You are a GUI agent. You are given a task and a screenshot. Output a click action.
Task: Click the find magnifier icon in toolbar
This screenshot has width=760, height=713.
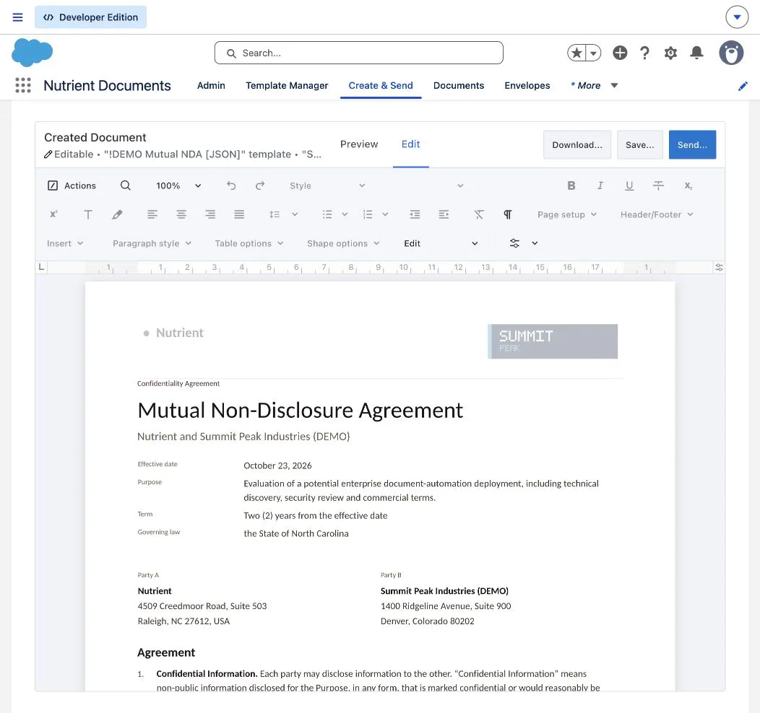[x=126, y=185]
